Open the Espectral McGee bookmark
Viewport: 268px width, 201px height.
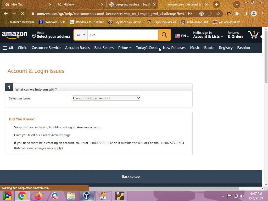[x=162, y=22]
